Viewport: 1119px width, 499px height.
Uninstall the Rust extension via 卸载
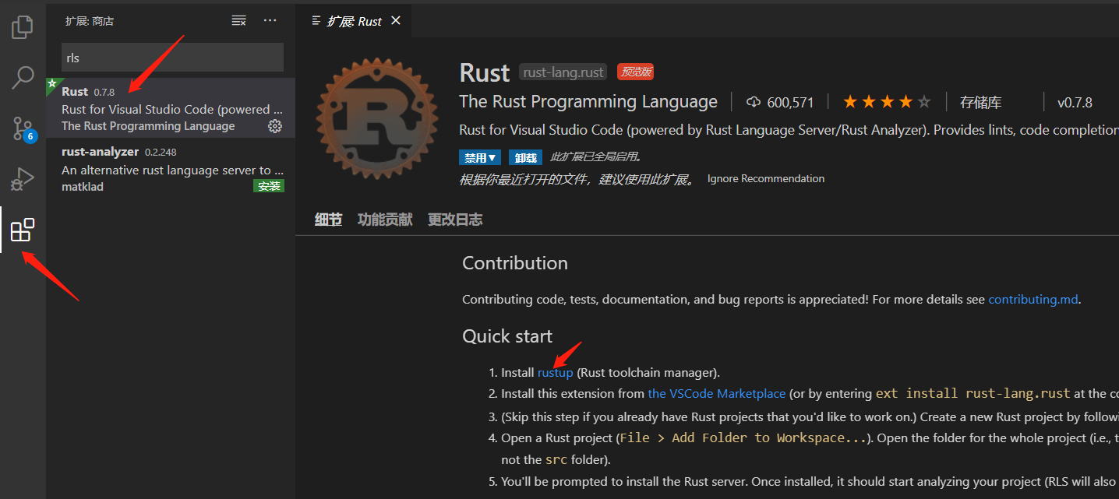tap(524, 156)
